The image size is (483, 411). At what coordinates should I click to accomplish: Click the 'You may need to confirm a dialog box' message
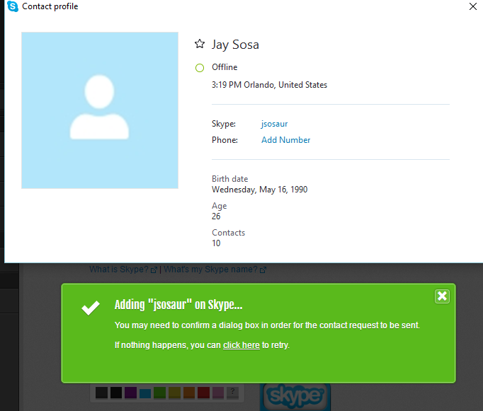click(x=267, y=325)
